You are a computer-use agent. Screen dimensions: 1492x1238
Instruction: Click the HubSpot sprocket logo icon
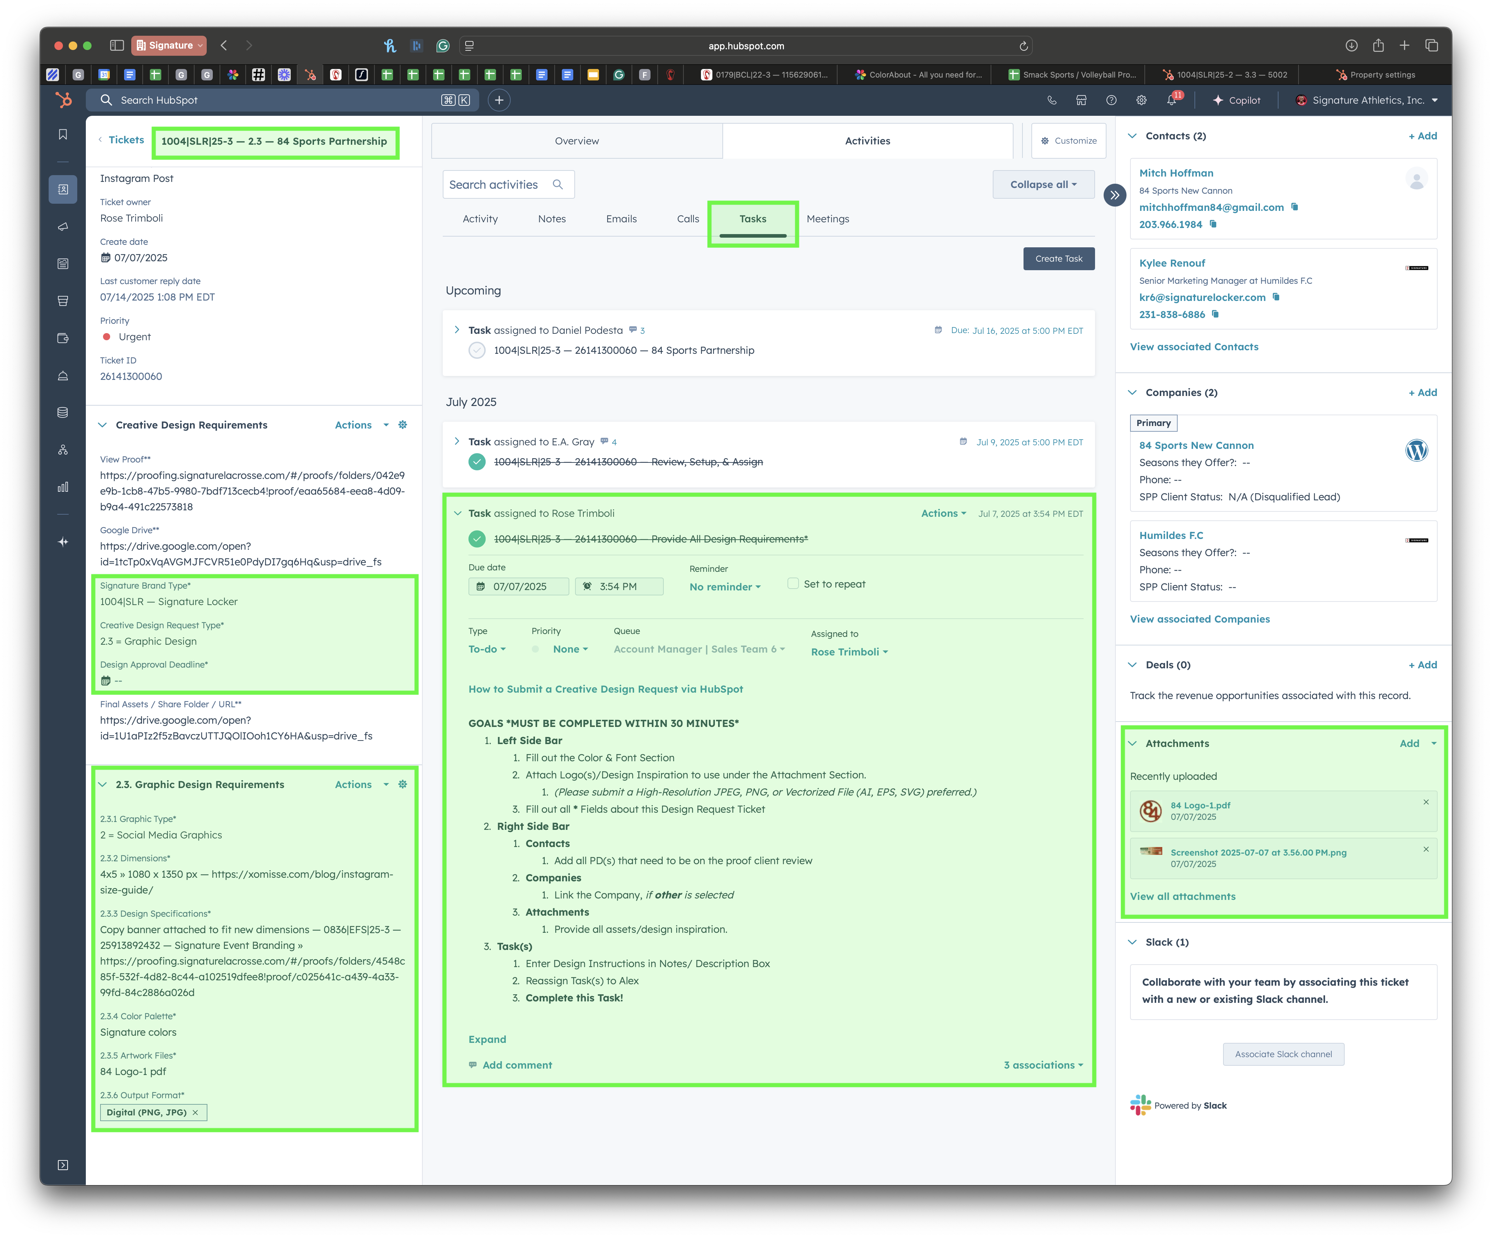point(63,100)
